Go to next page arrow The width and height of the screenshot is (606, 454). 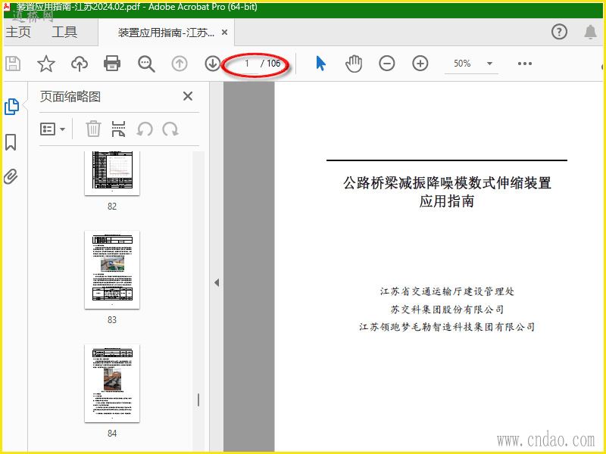click(213, 64)
